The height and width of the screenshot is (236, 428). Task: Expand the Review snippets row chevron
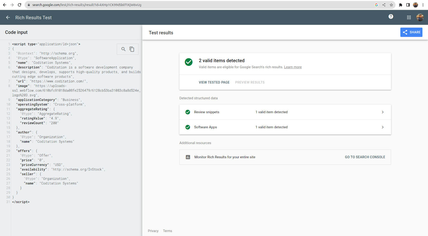[383, 112]
